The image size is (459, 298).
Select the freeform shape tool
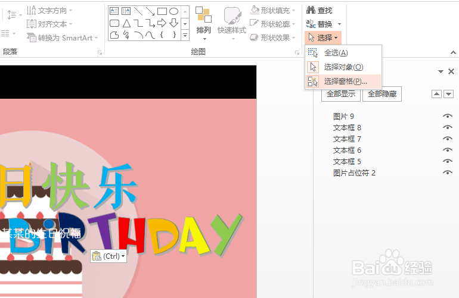pos(114,35)
